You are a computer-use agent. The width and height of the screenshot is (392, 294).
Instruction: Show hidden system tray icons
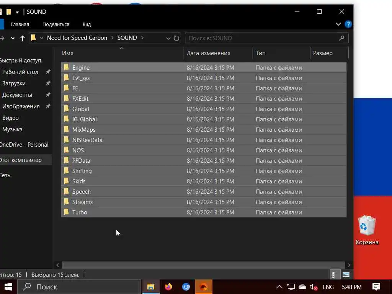[x=279, y=287]
